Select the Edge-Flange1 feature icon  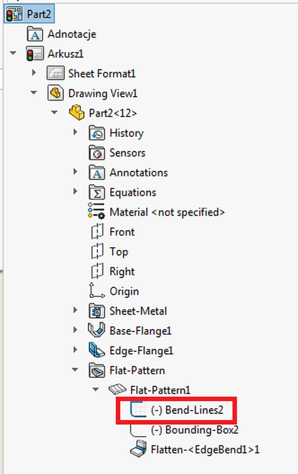pyautogui.click(x=97, y=350)
